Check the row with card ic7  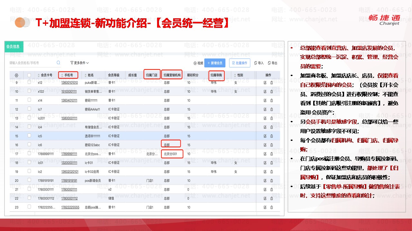pyautogui.click(x=29, y=109)
